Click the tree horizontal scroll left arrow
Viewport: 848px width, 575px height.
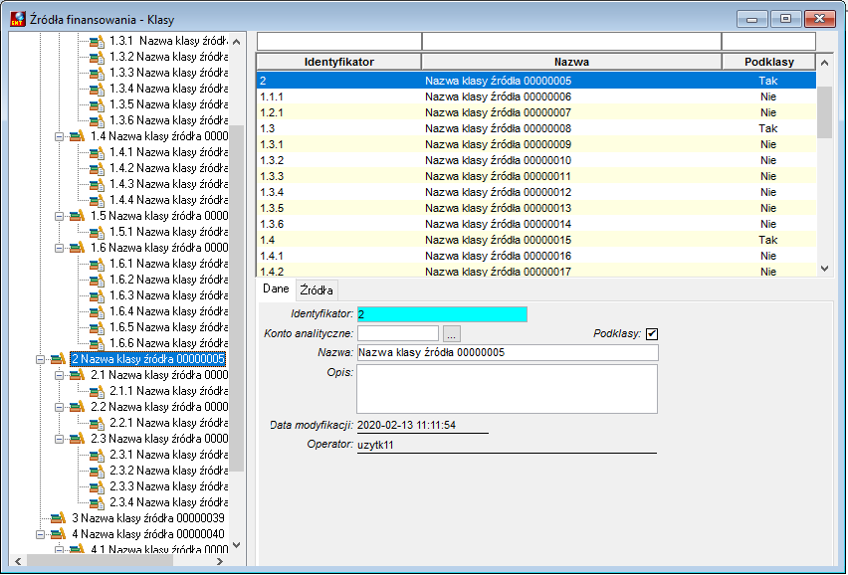click(x=18, y=561)
